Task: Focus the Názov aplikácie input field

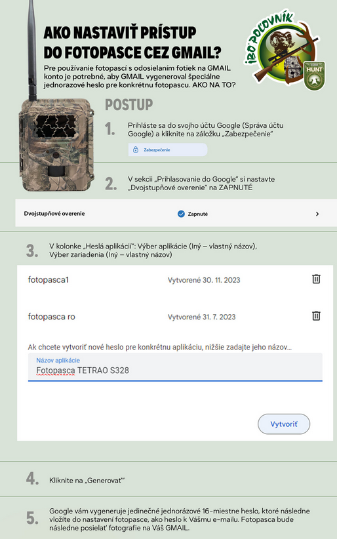Action: tap(175, 367)
